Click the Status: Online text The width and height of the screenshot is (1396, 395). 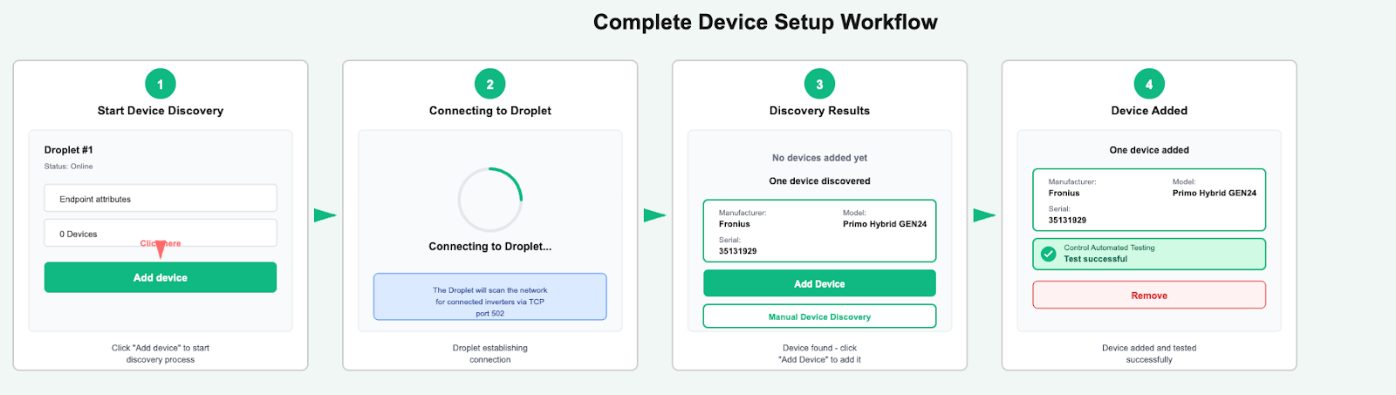pos(69,167)
